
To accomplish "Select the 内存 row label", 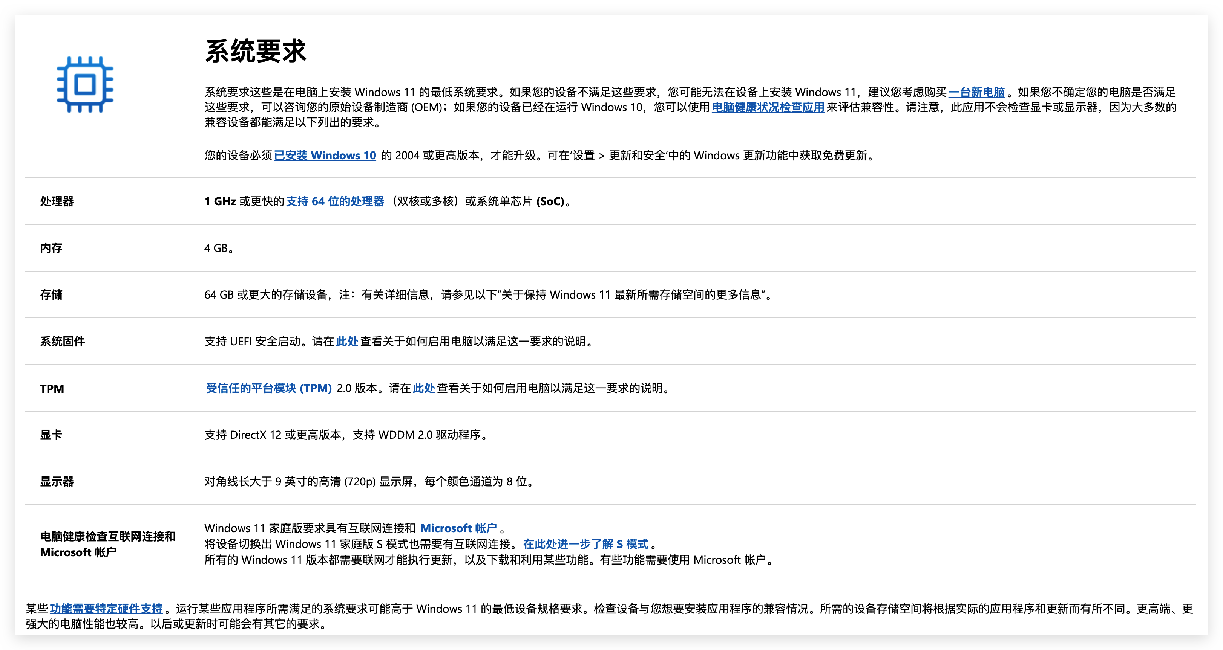I will click(x=51, y=248).
